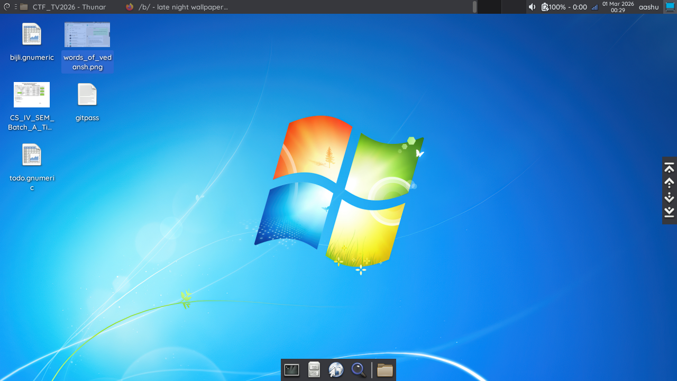Open the terminal emulator from the dock
Viewport: 677px width, 381px height.
coord(291,370)
